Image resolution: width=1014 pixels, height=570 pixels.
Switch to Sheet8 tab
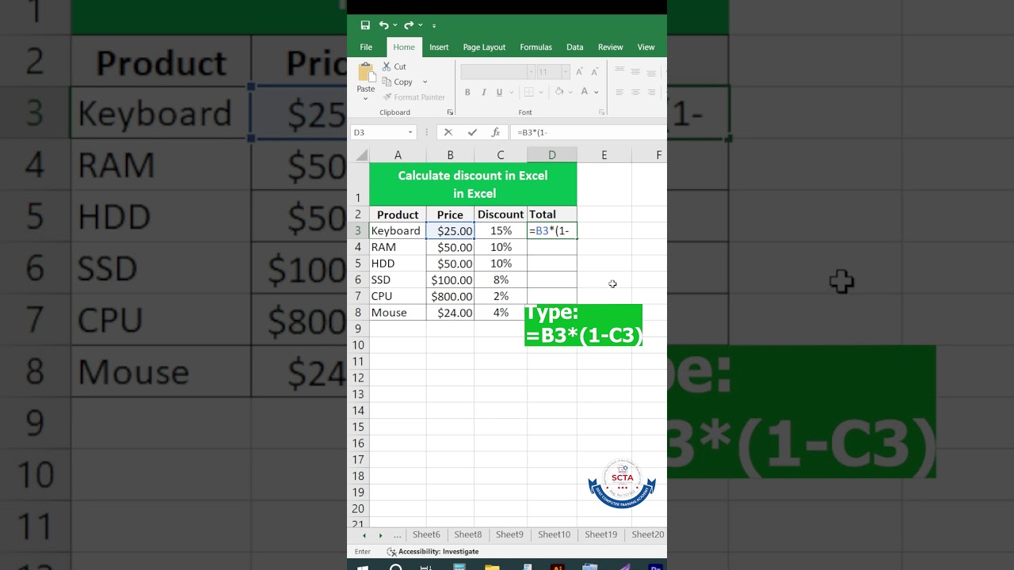[x=467, y=534]
